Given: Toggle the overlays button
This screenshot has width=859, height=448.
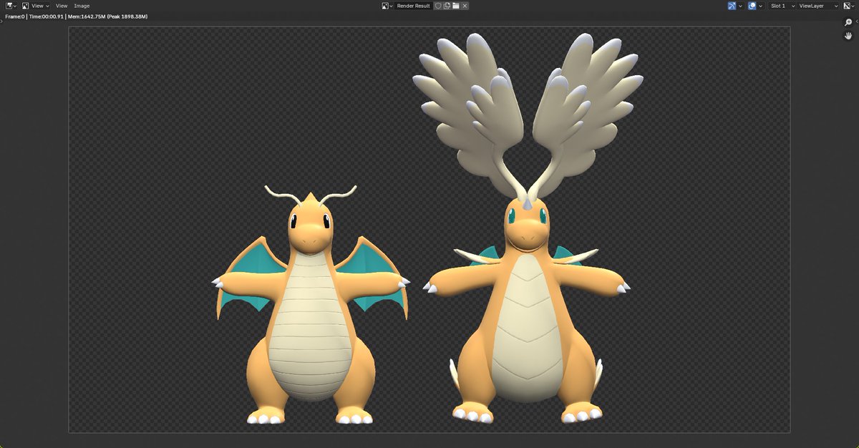Looking at the screenshot, I should click(x=752, y=6).
